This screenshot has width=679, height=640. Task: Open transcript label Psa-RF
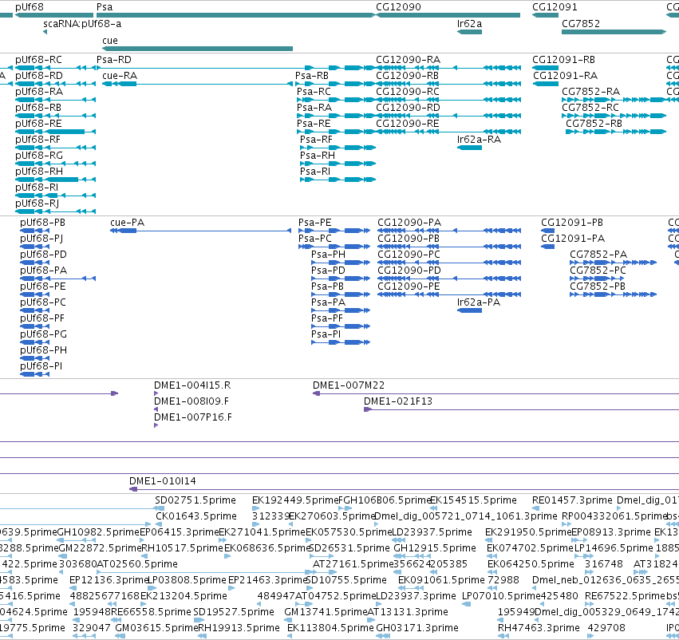(316, 140)
